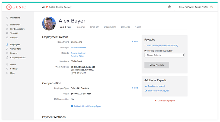Open the Previous paystubs Please Select dropdown
This screenshot has height=122, width=220.
[165, 55]
